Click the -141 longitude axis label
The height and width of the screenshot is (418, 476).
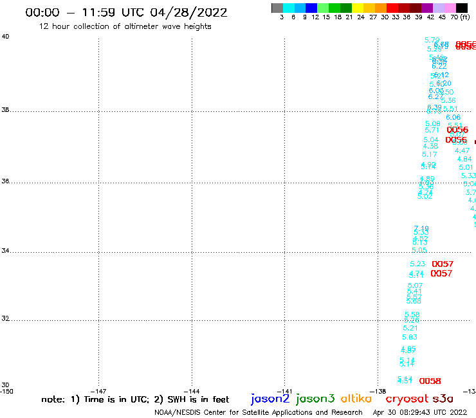(284, 392)
